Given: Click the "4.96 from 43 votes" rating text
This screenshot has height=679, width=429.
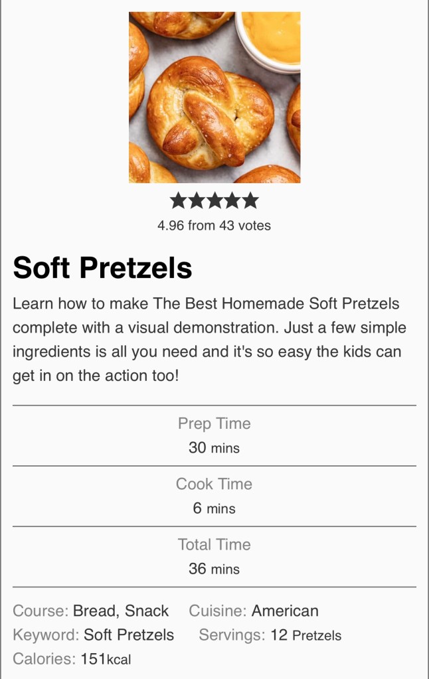Looking at the screenshot, I should click(214, 226).
